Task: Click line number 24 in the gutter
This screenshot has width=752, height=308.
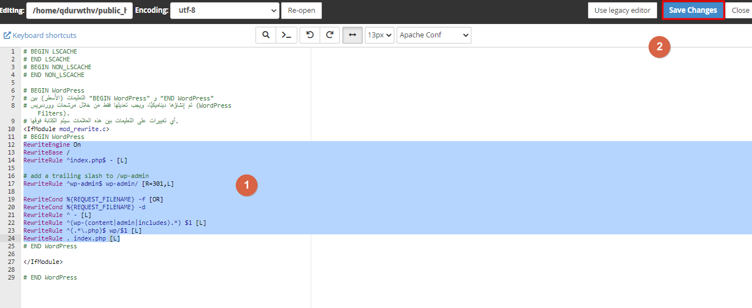Action: point(12,238)
